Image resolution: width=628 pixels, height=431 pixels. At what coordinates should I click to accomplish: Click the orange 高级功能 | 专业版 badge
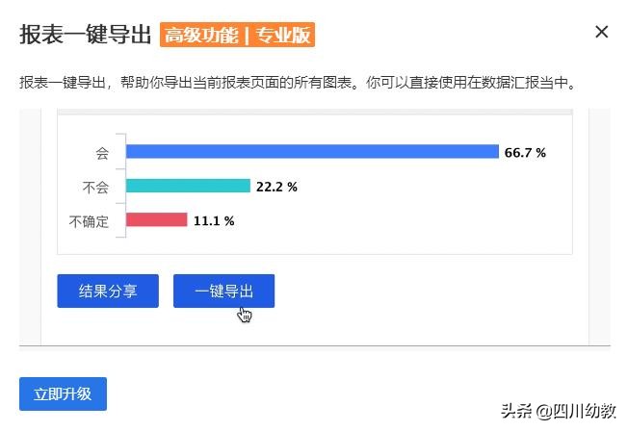[237, 35]
